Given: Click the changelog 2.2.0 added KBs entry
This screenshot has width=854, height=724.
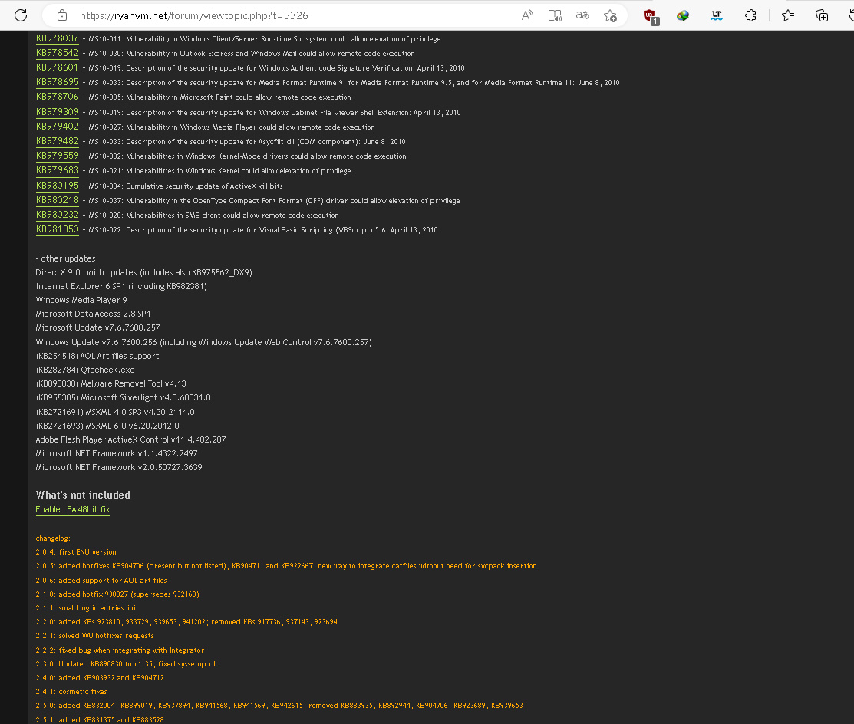Looking at the screenshot, I should coord(186,622).
